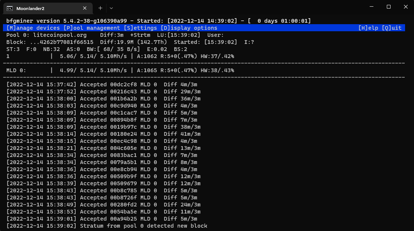Click the Stratum detected new block message

pos(107,226)
